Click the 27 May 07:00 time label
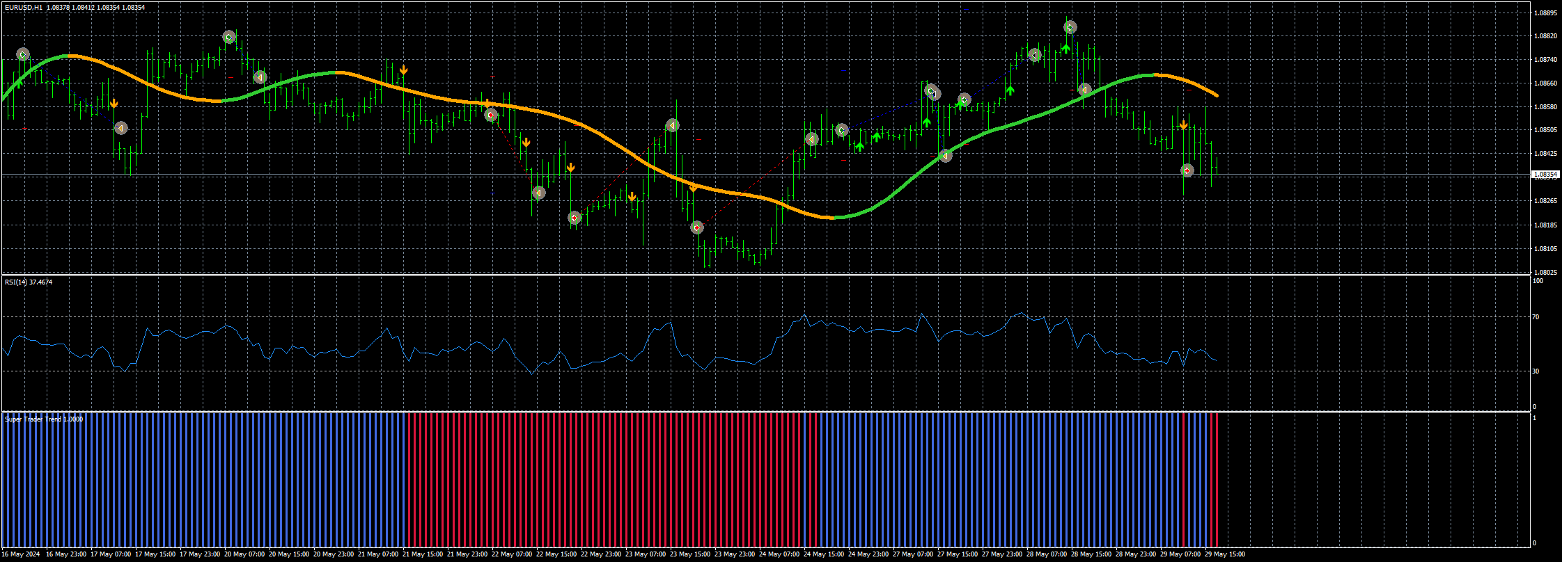1562x562 pixels. 913,554
